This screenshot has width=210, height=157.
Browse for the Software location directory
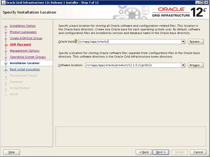(x=196, y=65)
